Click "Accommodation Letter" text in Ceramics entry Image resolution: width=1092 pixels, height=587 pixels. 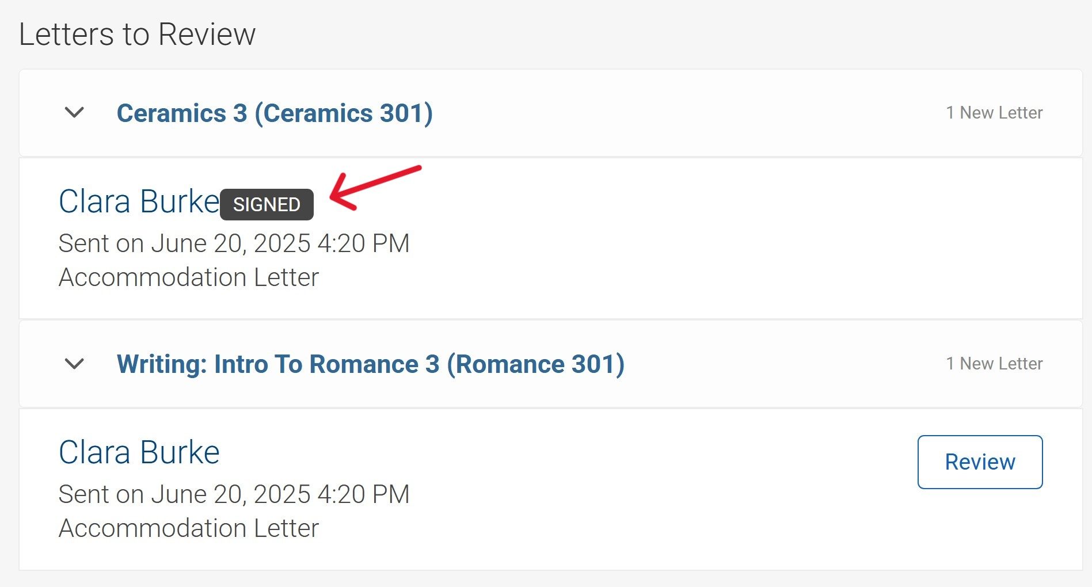(189, 277)
